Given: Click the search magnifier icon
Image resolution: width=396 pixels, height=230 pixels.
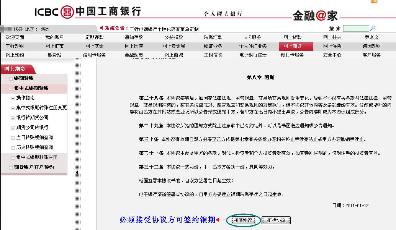Looking at the screenshot, I should (373, 28).
